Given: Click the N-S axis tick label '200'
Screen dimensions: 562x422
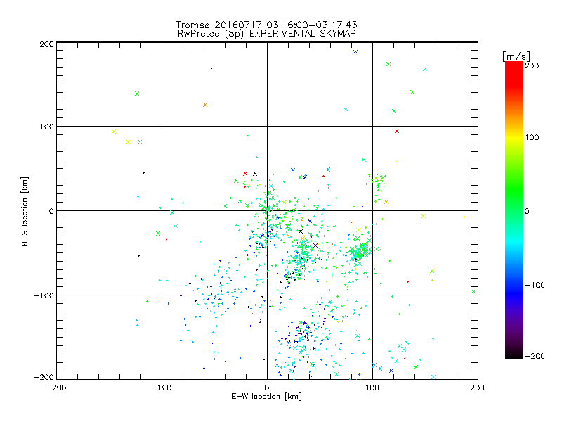Looking at the screenshot, I should pos(46,44).
